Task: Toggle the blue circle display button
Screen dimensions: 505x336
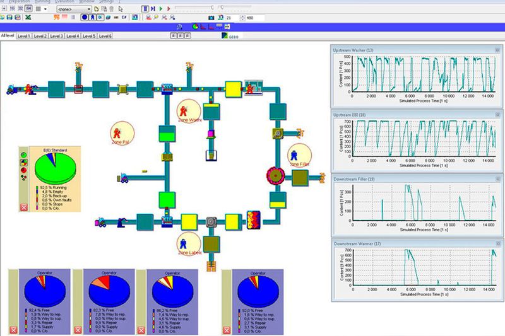Action: 85,18
